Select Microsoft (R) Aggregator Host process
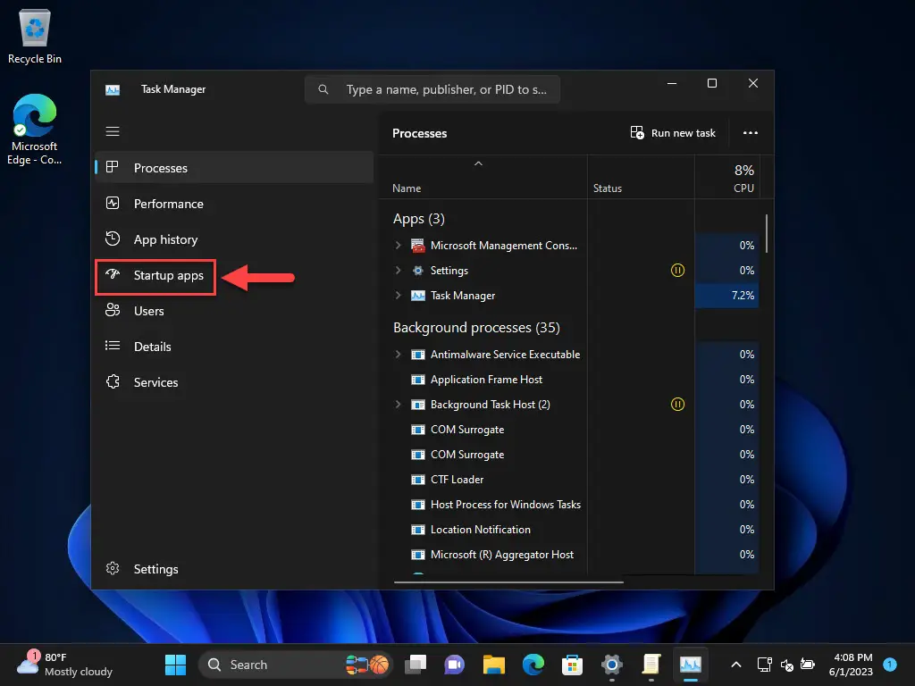The width and height of the screenshot is (915, 686). tap(502, 555)
